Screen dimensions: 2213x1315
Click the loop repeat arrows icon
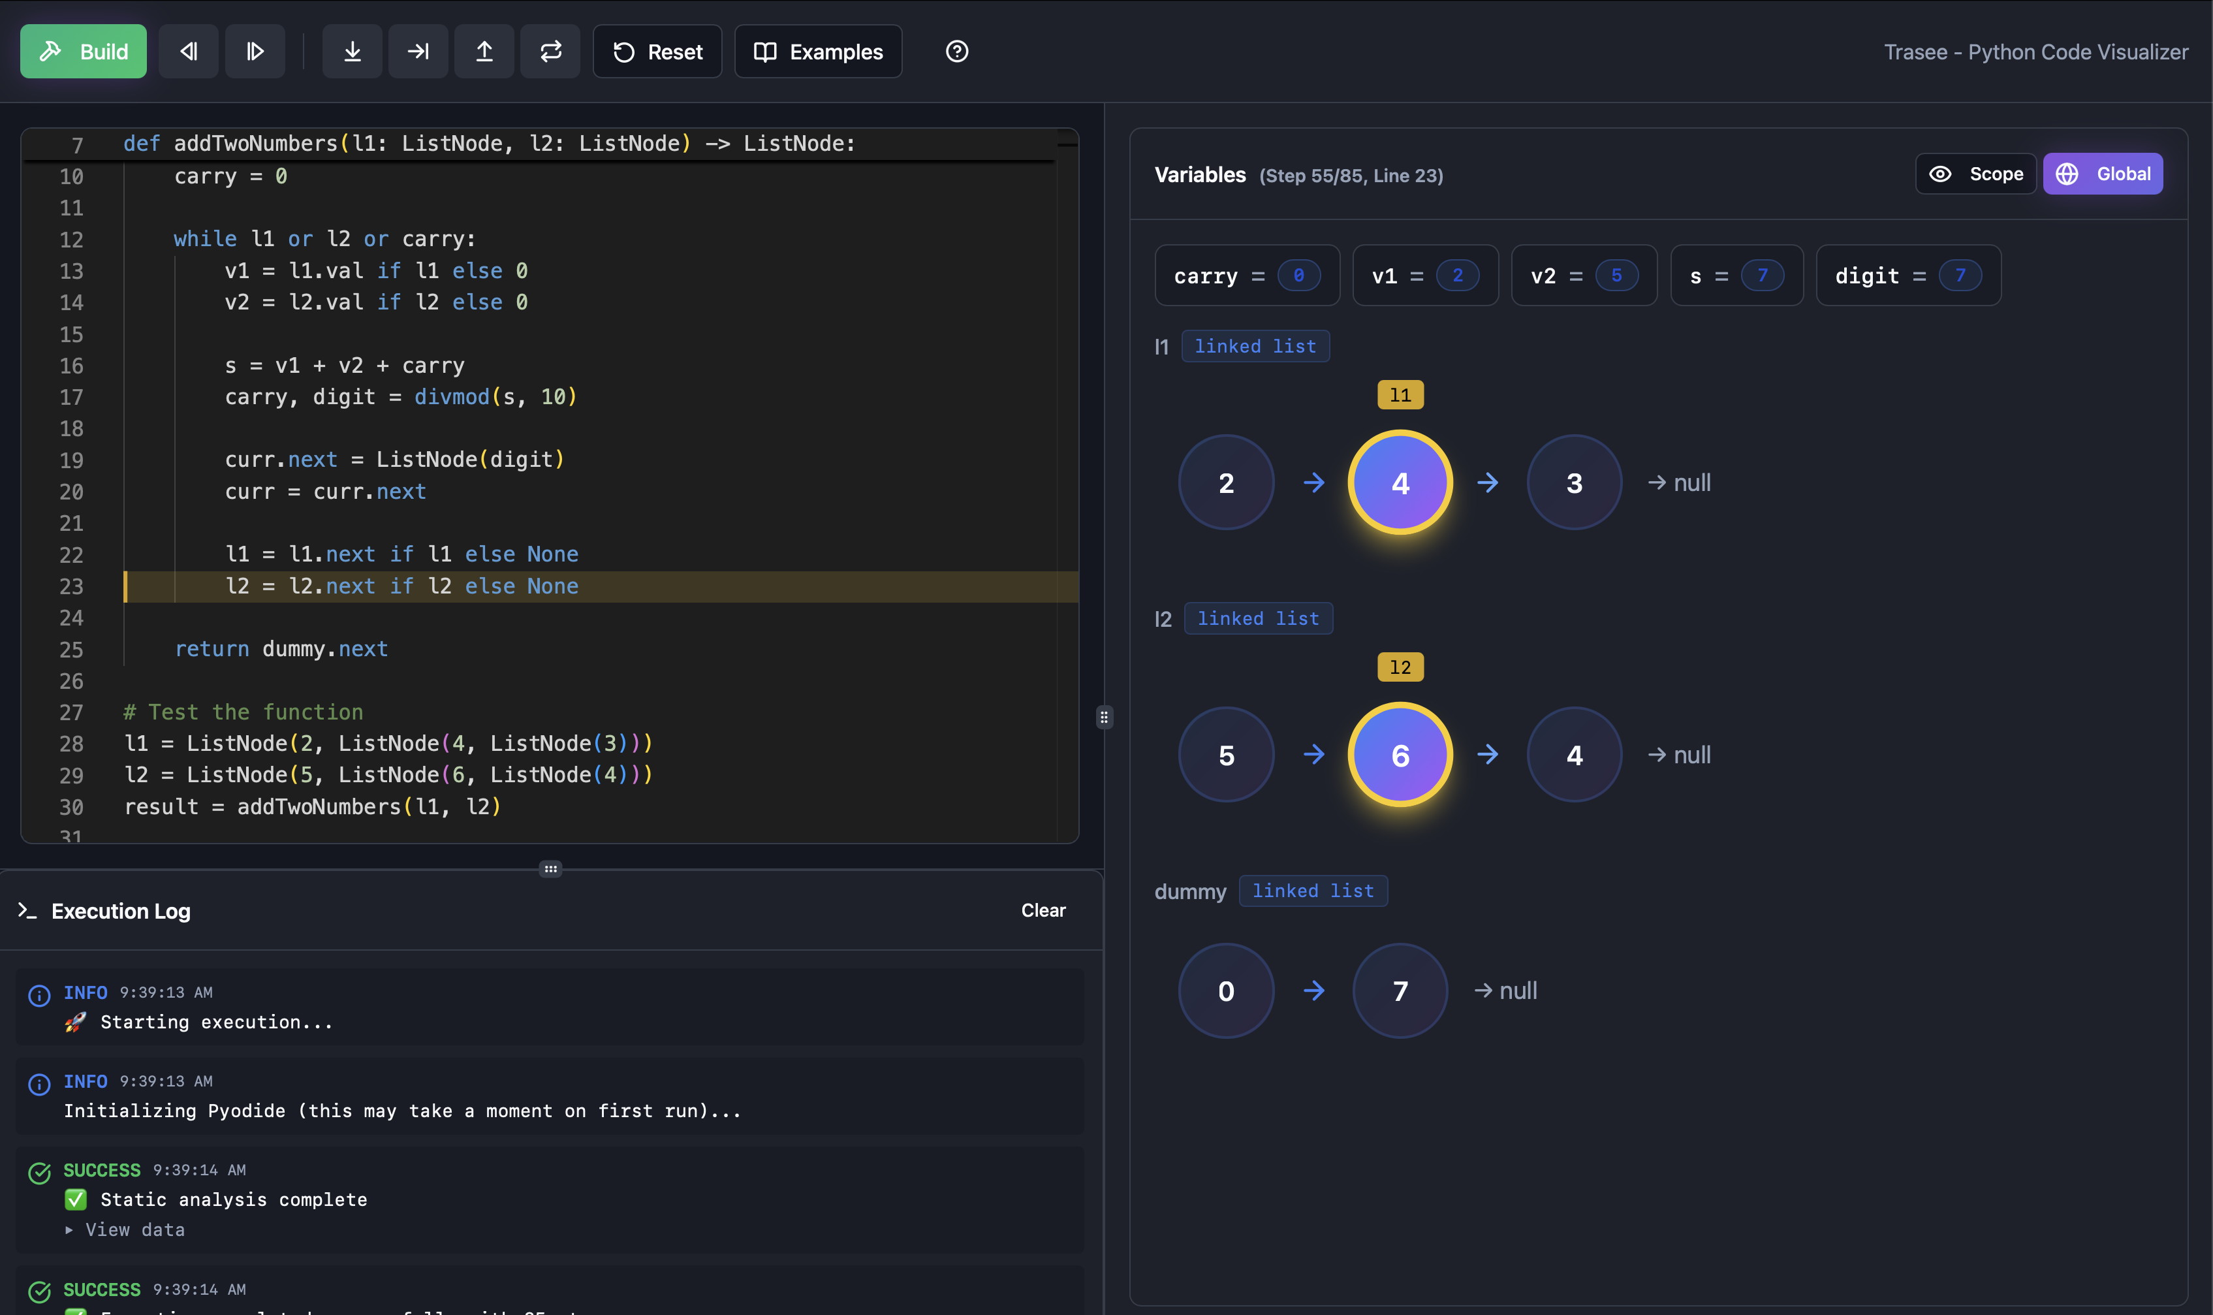pos(550,52)
